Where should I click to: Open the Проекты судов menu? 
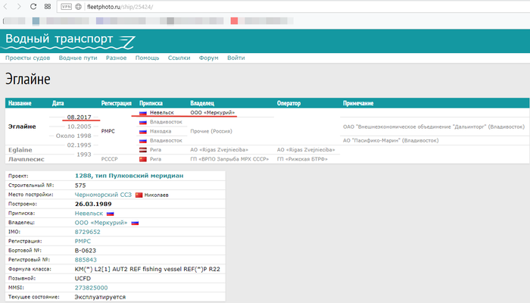click(28, 58)
